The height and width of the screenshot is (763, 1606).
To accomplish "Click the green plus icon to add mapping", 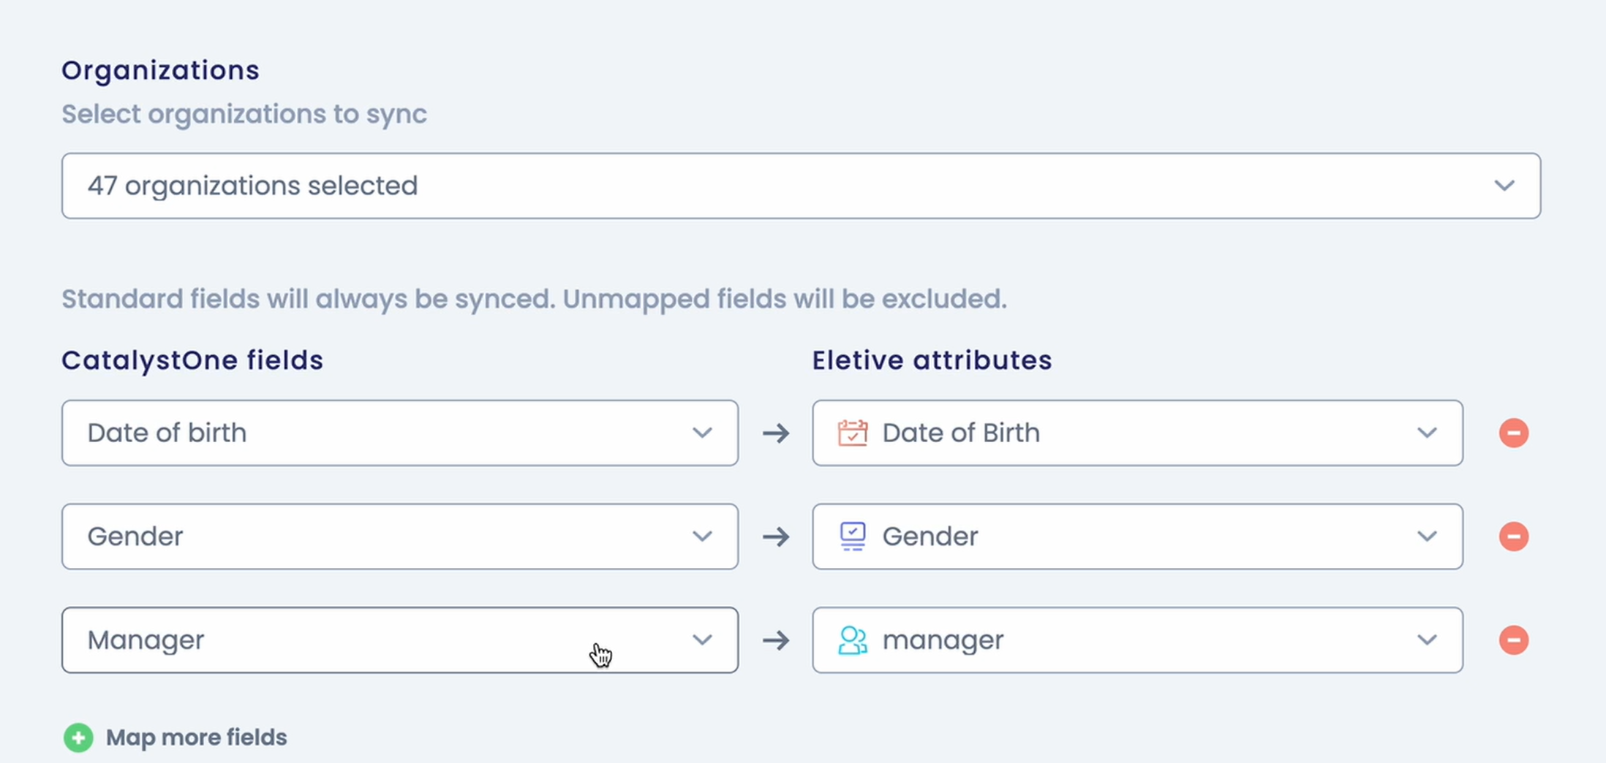I will [x=78, y=737].
